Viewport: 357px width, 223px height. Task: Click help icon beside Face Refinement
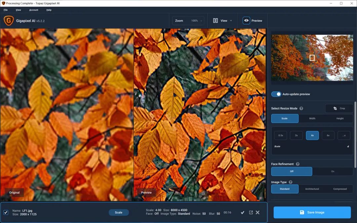click(x=297, y=164)
